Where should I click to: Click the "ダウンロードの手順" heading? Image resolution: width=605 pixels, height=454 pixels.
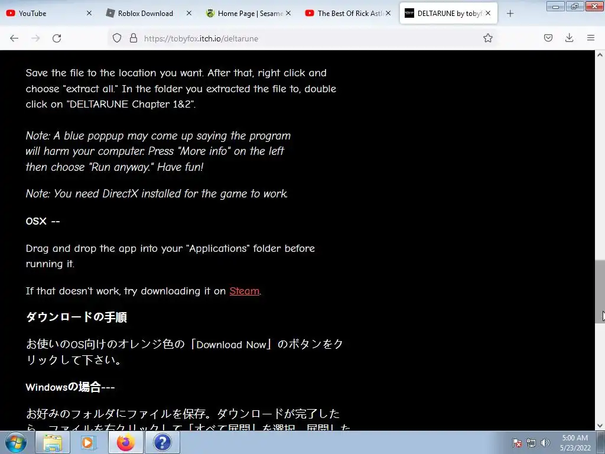pos(76,317)
